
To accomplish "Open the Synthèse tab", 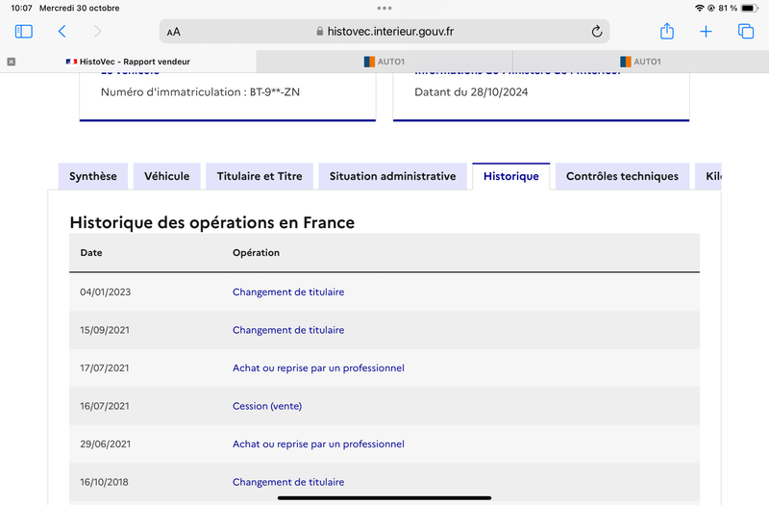I will [x=92, y=176].
